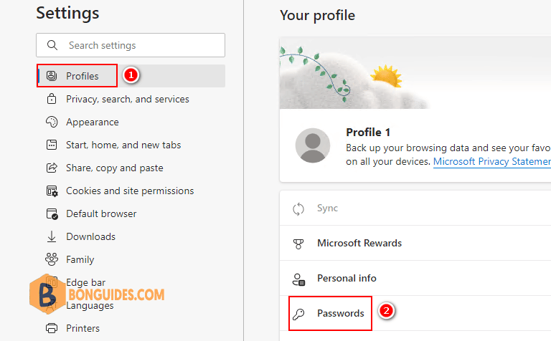
Task: Open the Microsoft Privacy Statement link
Action: tap(492, 161)
